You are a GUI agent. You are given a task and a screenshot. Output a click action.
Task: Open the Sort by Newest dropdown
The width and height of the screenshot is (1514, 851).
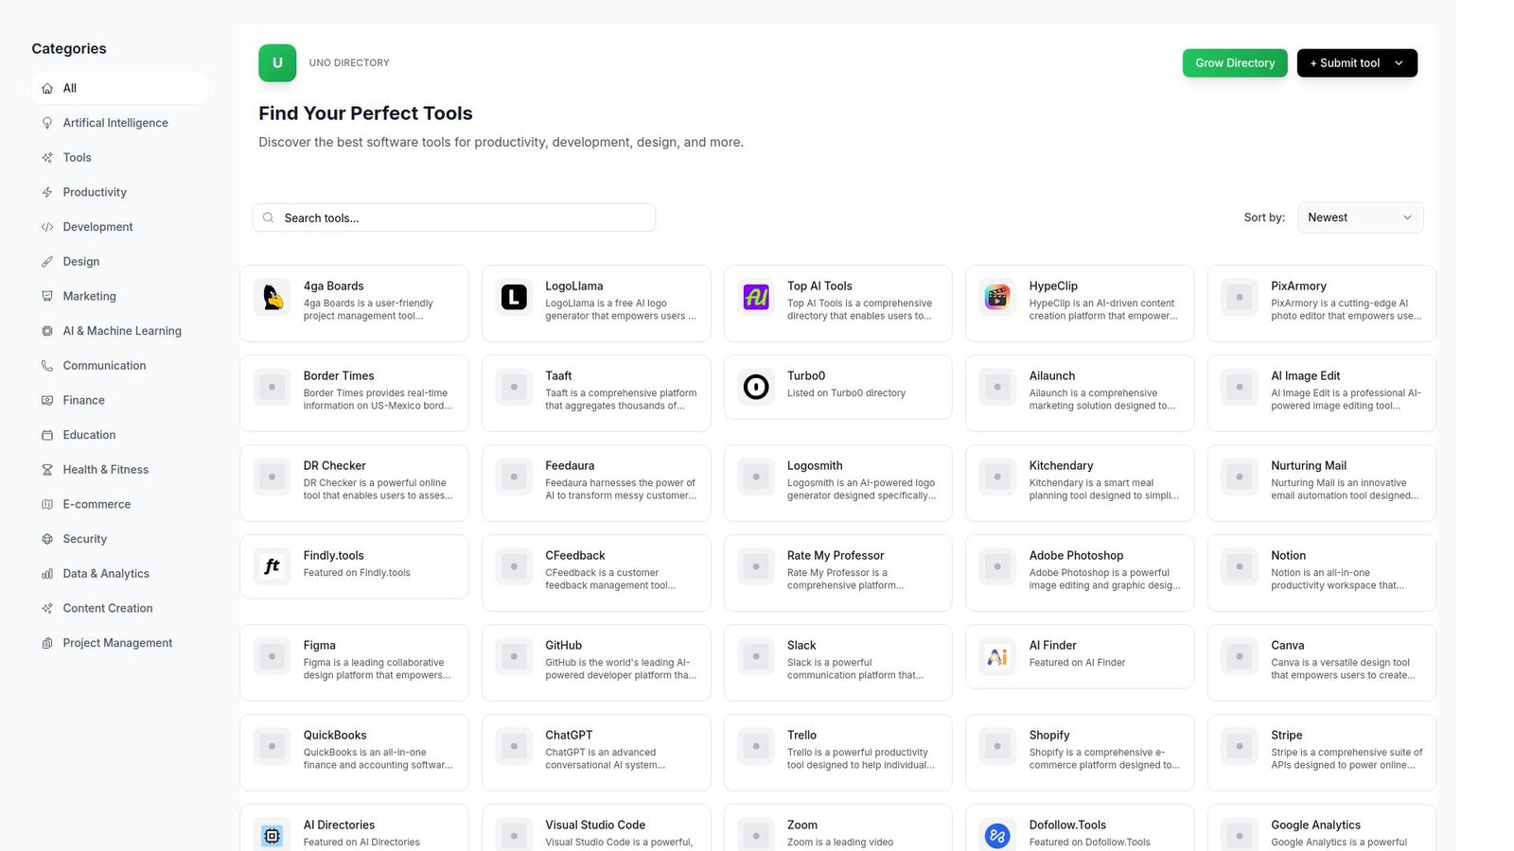click(1360, 217)
